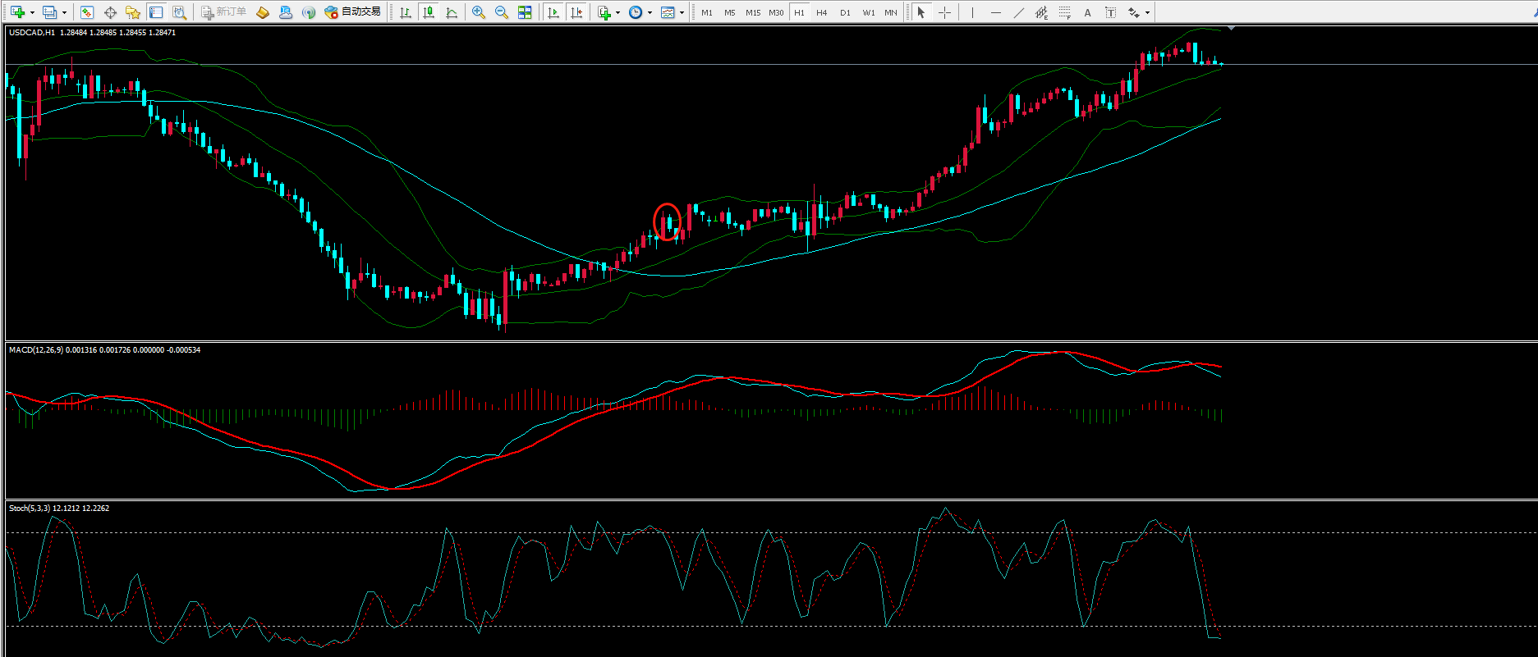
Task: Expand the indicators list dropdown arrow
Action: pos(617,12)
